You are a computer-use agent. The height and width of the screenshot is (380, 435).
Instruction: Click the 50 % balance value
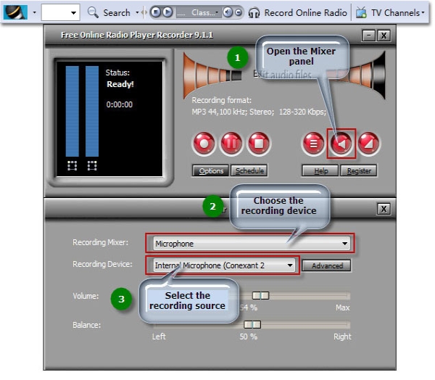[x=248, y=336]
